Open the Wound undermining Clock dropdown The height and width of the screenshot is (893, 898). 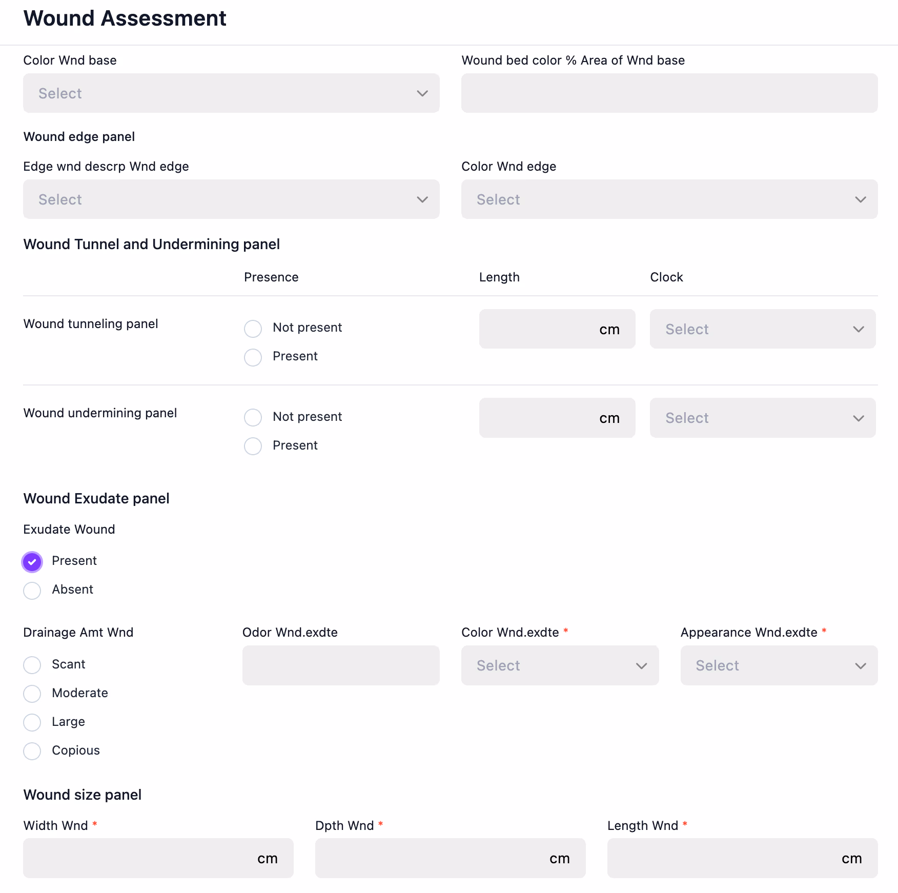762,418
